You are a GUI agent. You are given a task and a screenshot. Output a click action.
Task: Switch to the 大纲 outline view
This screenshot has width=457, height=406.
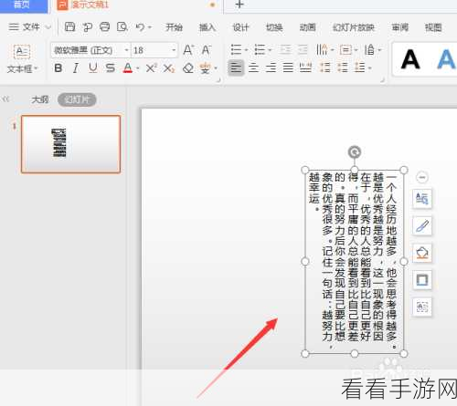coord(40,99)
